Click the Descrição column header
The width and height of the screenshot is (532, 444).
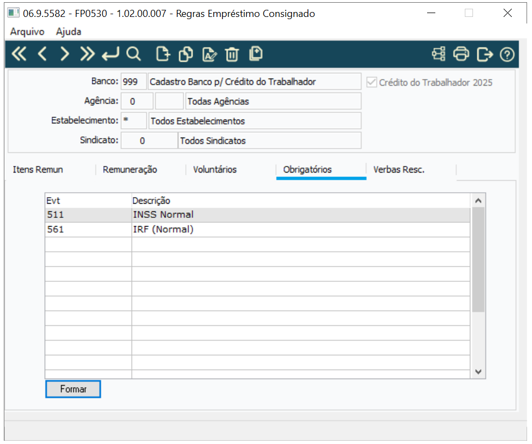tap(300, 200)
